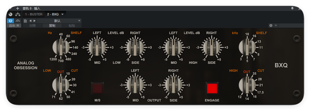
Task: Click the 复制 copy button
Action: click(x=52, y=26)
